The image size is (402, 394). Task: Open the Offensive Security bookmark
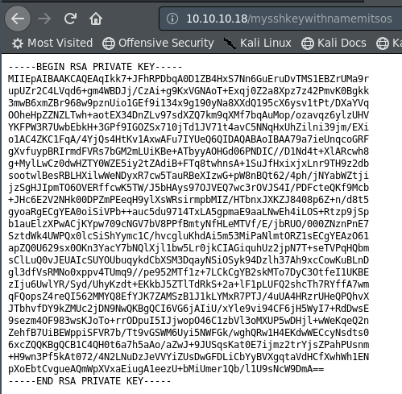coord(158,43)
